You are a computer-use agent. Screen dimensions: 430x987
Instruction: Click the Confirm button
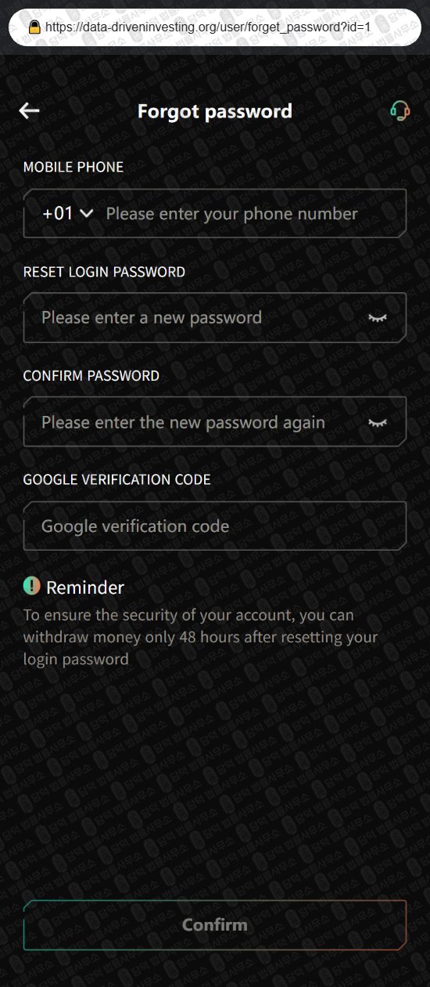(215, 925)
